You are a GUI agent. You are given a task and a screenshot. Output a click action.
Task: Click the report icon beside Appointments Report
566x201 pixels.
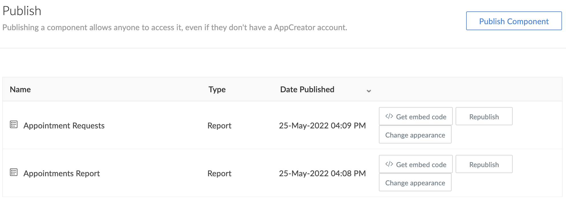click(14, 173)
